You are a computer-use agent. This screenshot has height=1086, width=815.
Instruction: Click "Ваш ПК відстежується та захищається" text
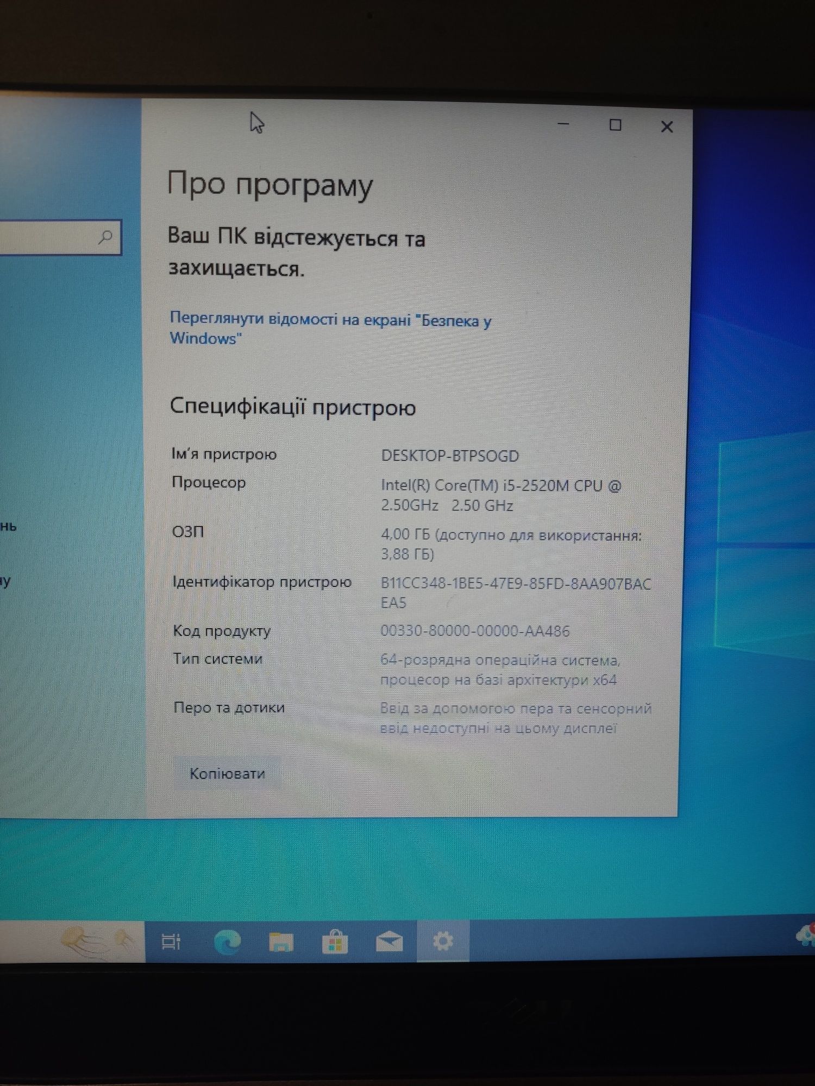click(297, 252)
